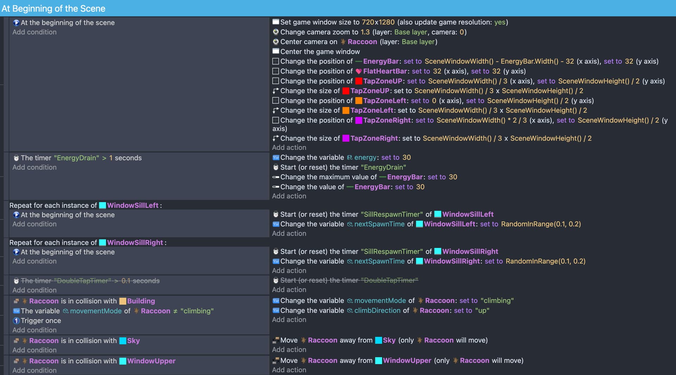This screenshot has height=375, width=676.
Task: Click the "climbing" value in movementMode action
Action: pyautogui.click(x=497, y=301)
